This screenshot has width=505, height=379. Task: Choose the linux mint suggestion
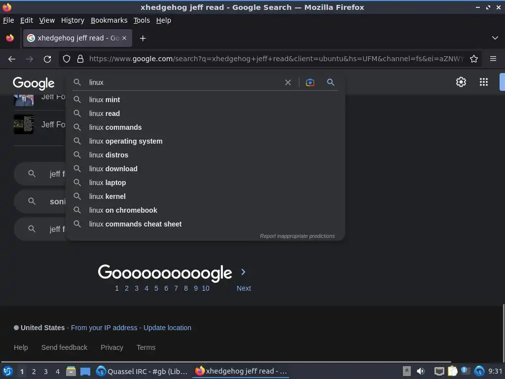pos(205,100)
